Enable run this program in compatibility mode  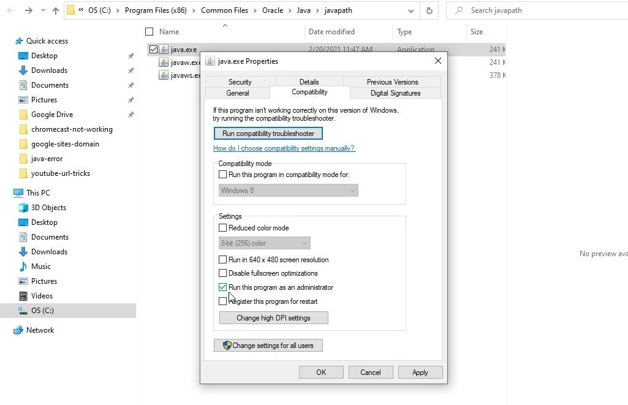(223, 174)
